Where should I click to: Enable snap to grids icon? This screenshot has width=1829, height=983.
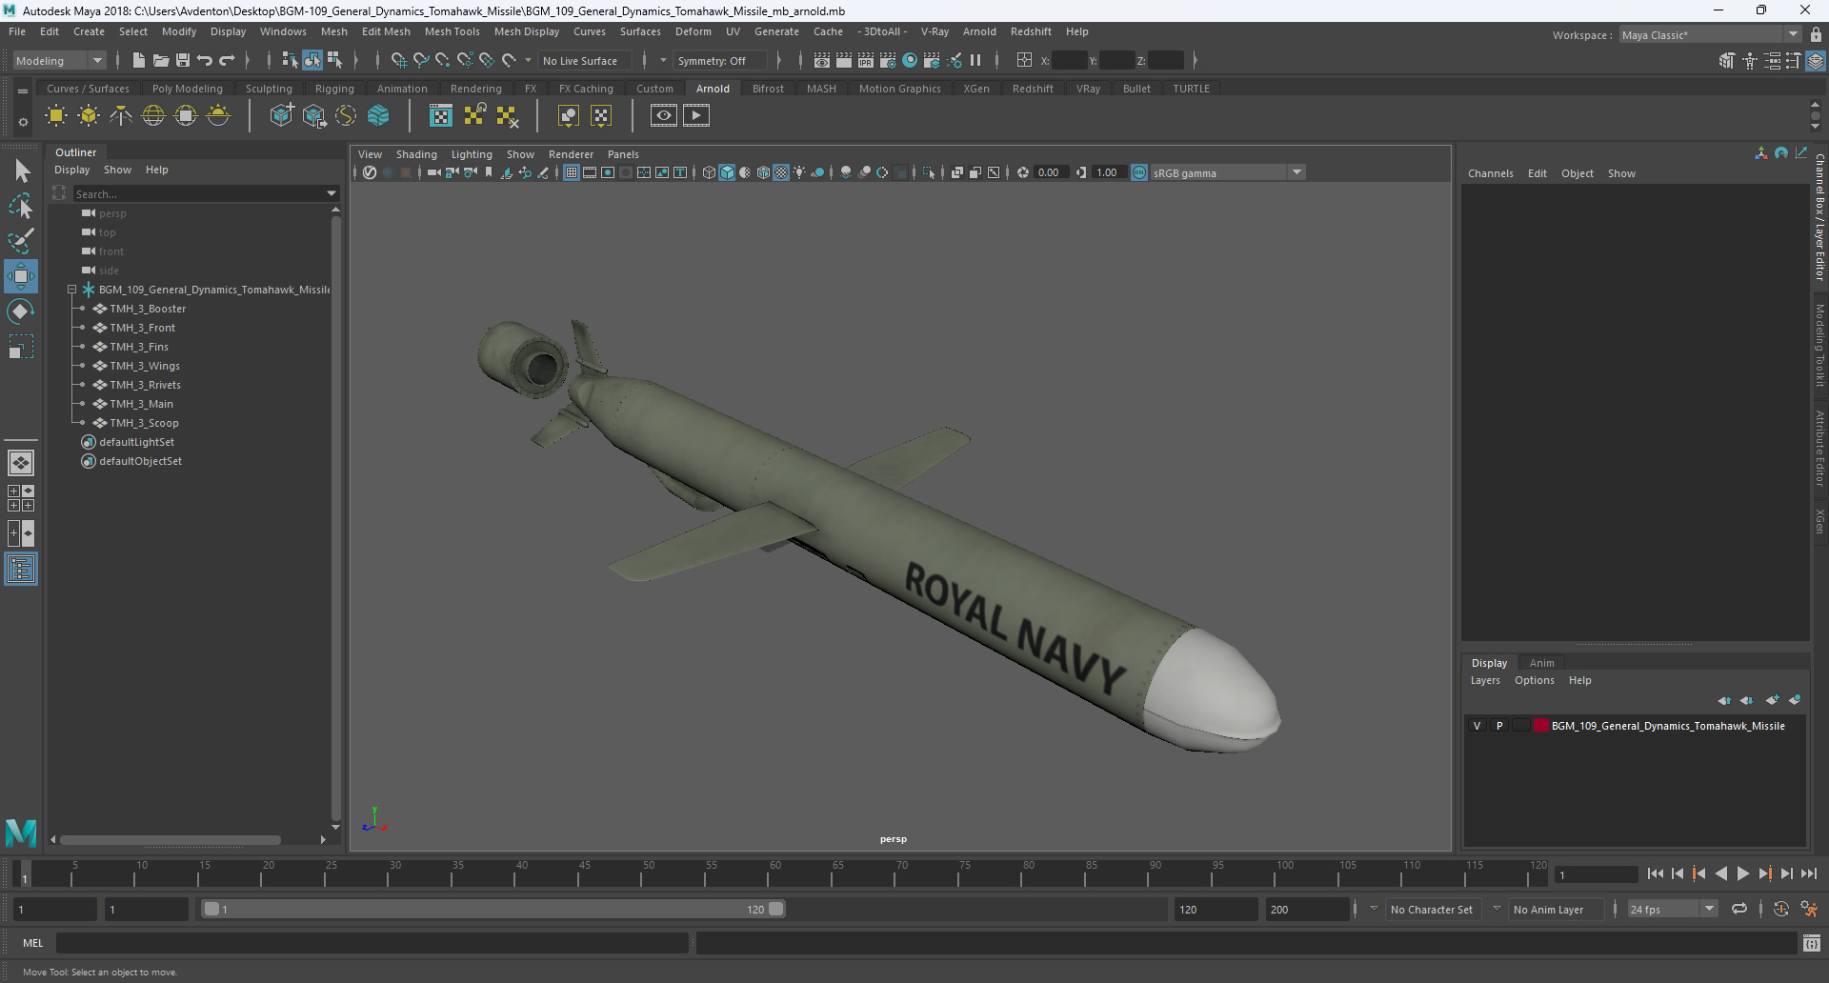[x=398, y=60]
